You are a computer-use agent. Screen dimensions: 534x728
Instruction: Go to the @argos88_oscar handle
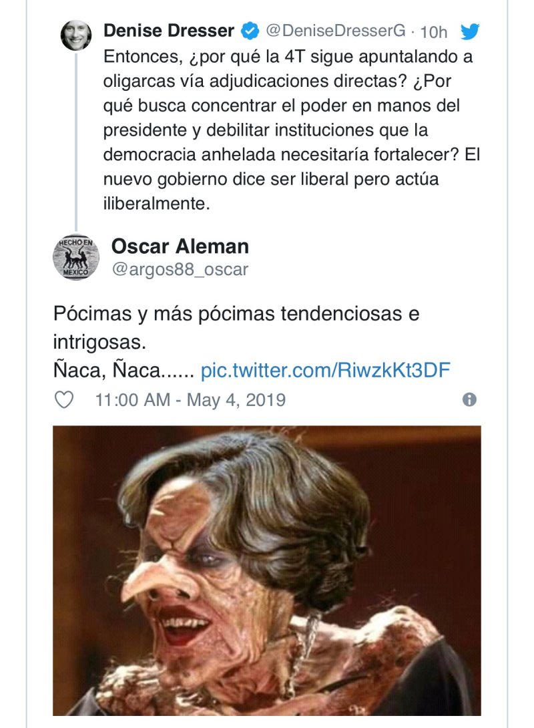[180, 270]
